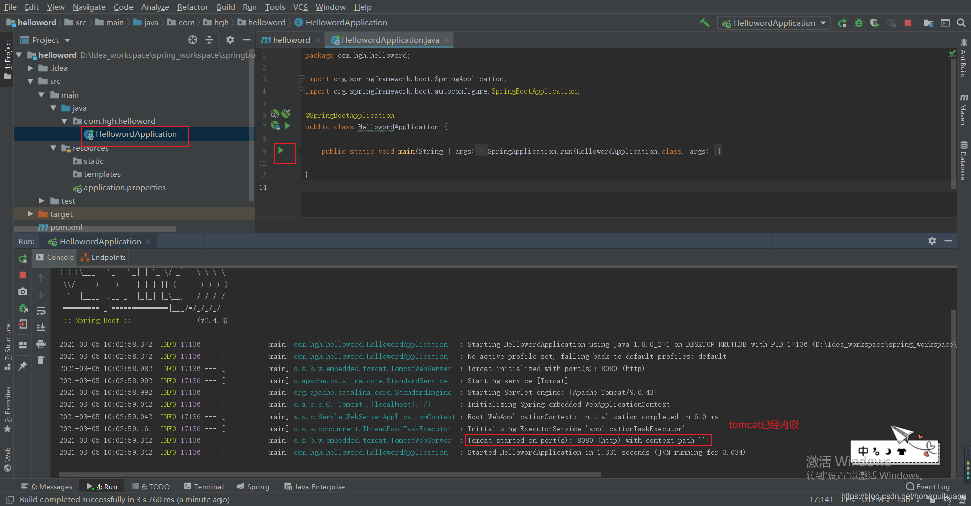
Task: Rerun HellowordApplication from the main toolbar
Action: coord(842,23)
